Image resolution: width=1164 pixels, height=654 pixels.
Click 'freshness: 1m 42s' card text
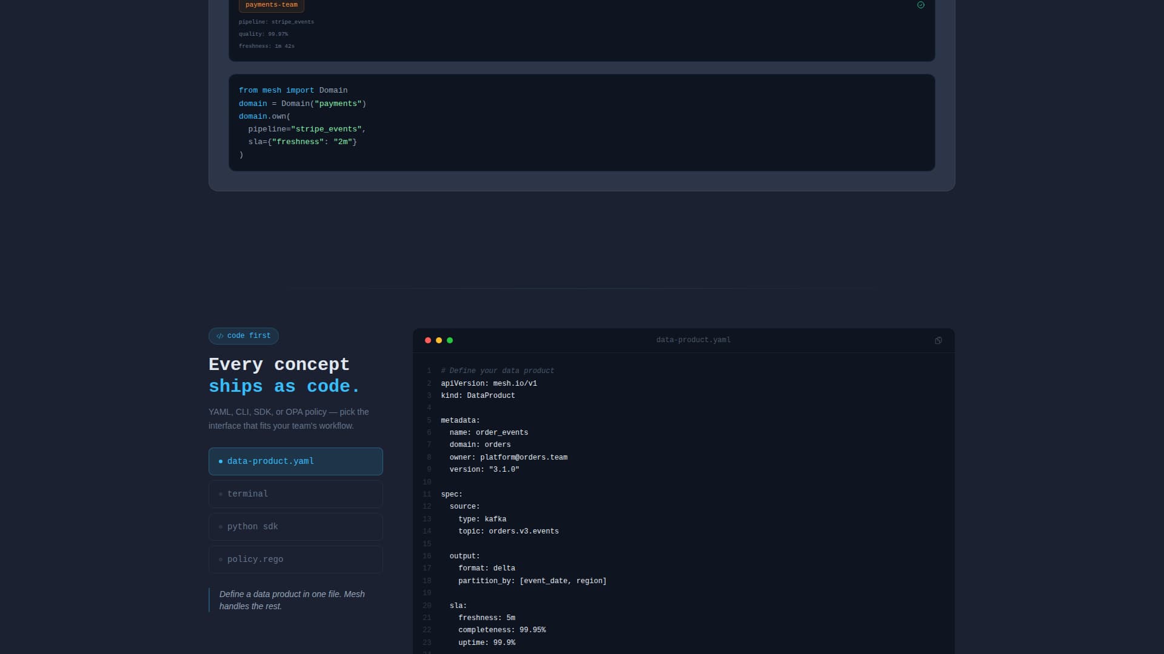[267, 46]
